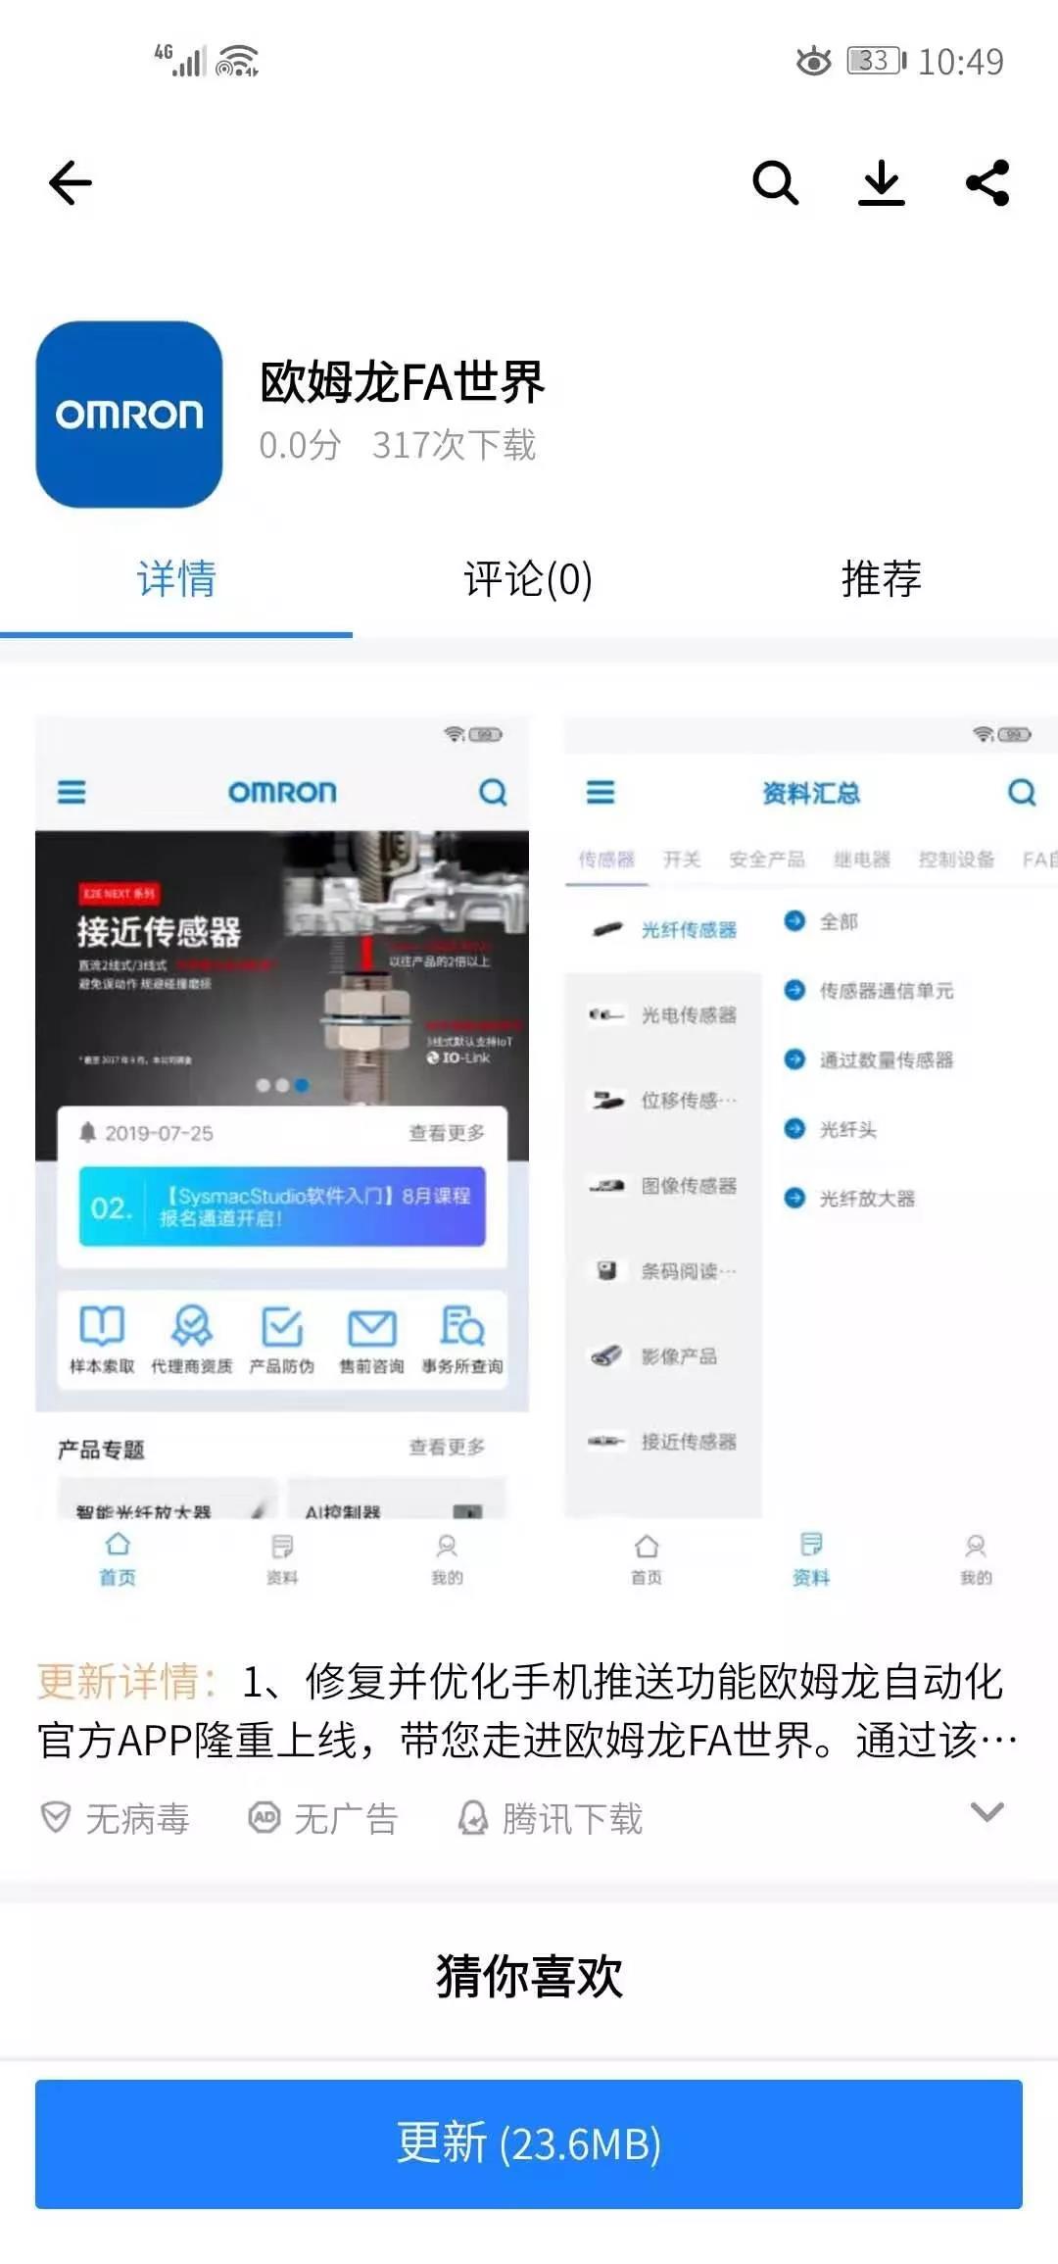Expand update details with the chevron
Screen dimensions: 1058x2264
point(986,1812)
